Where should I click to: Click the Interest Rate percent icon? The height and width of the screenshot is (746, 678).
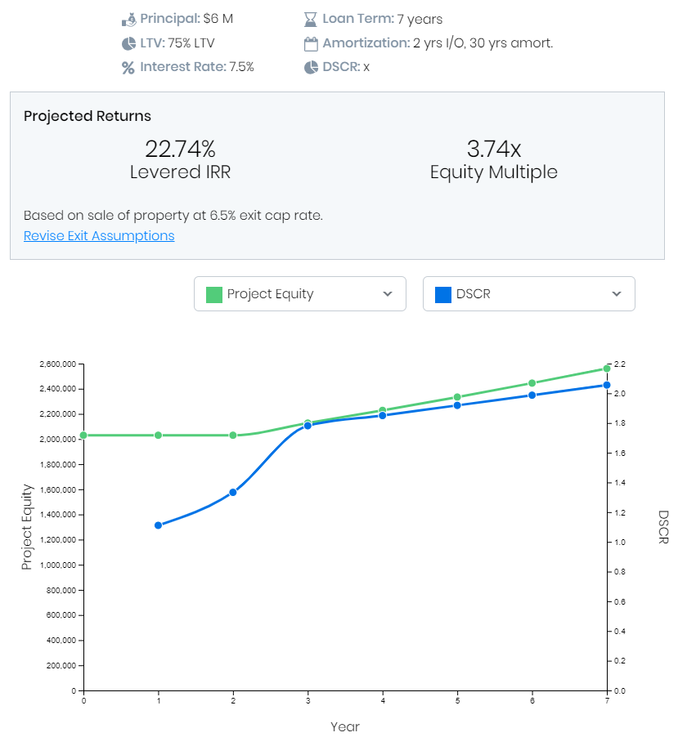pyautogui.click(x=128, y=68)
